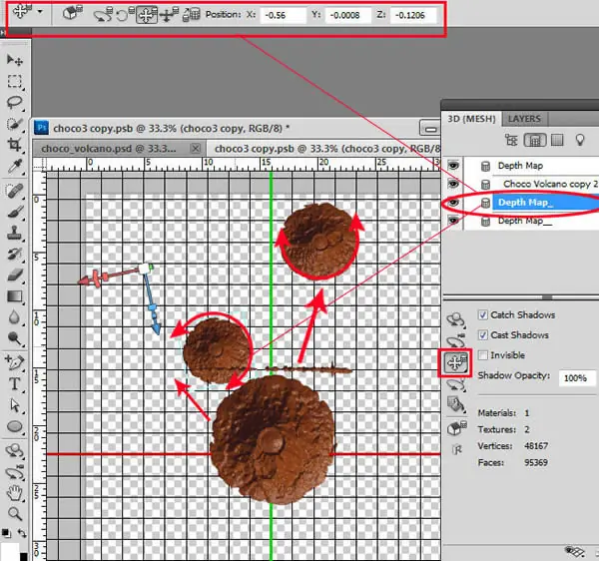Click the Position X value field
The image size is (599, 561).
point(283,15)
